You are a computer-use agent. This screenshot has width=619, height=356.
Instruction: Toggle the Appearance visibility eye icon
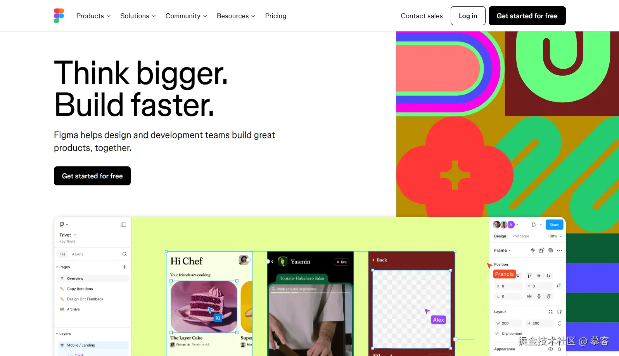550,349
